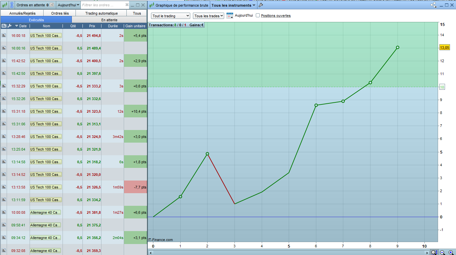Click US Tech 100 label in 16:00:18 row
Viewport: 456px width, 255px height.
(46, 36)
